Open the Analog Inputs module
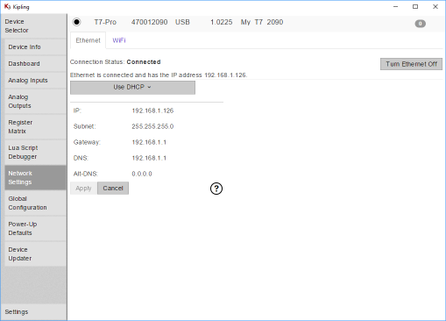Screen dimensions: 446x321 (x=35, y=81)
